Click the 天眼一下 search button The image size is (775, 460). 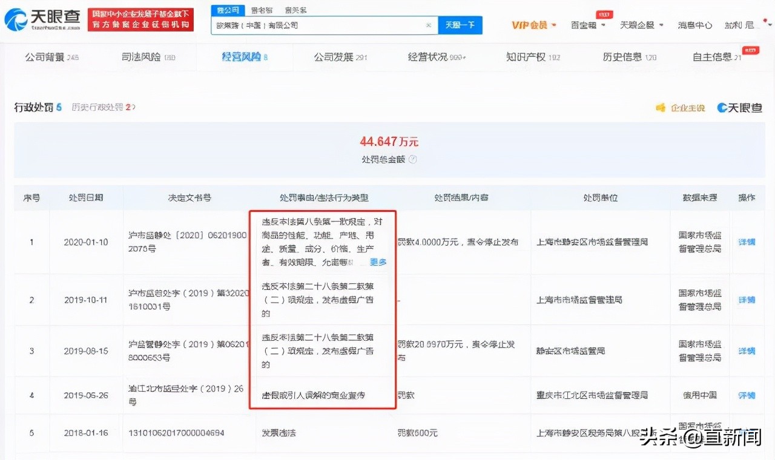(x=460, y=25)
